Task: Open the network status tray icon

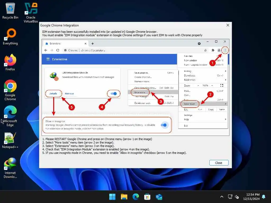Action: tap(230, 197)
